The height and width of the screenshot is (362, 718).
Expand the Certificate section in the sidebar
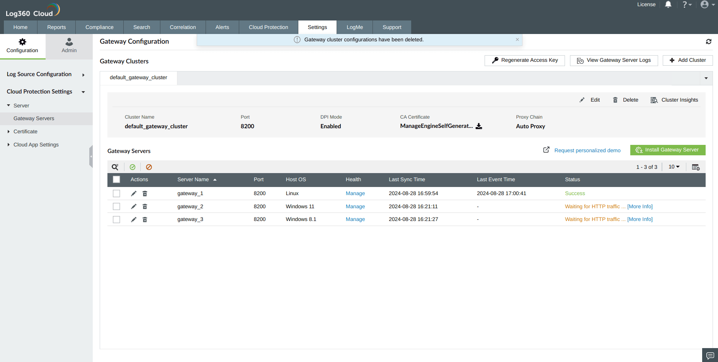(x=26, y=131)
